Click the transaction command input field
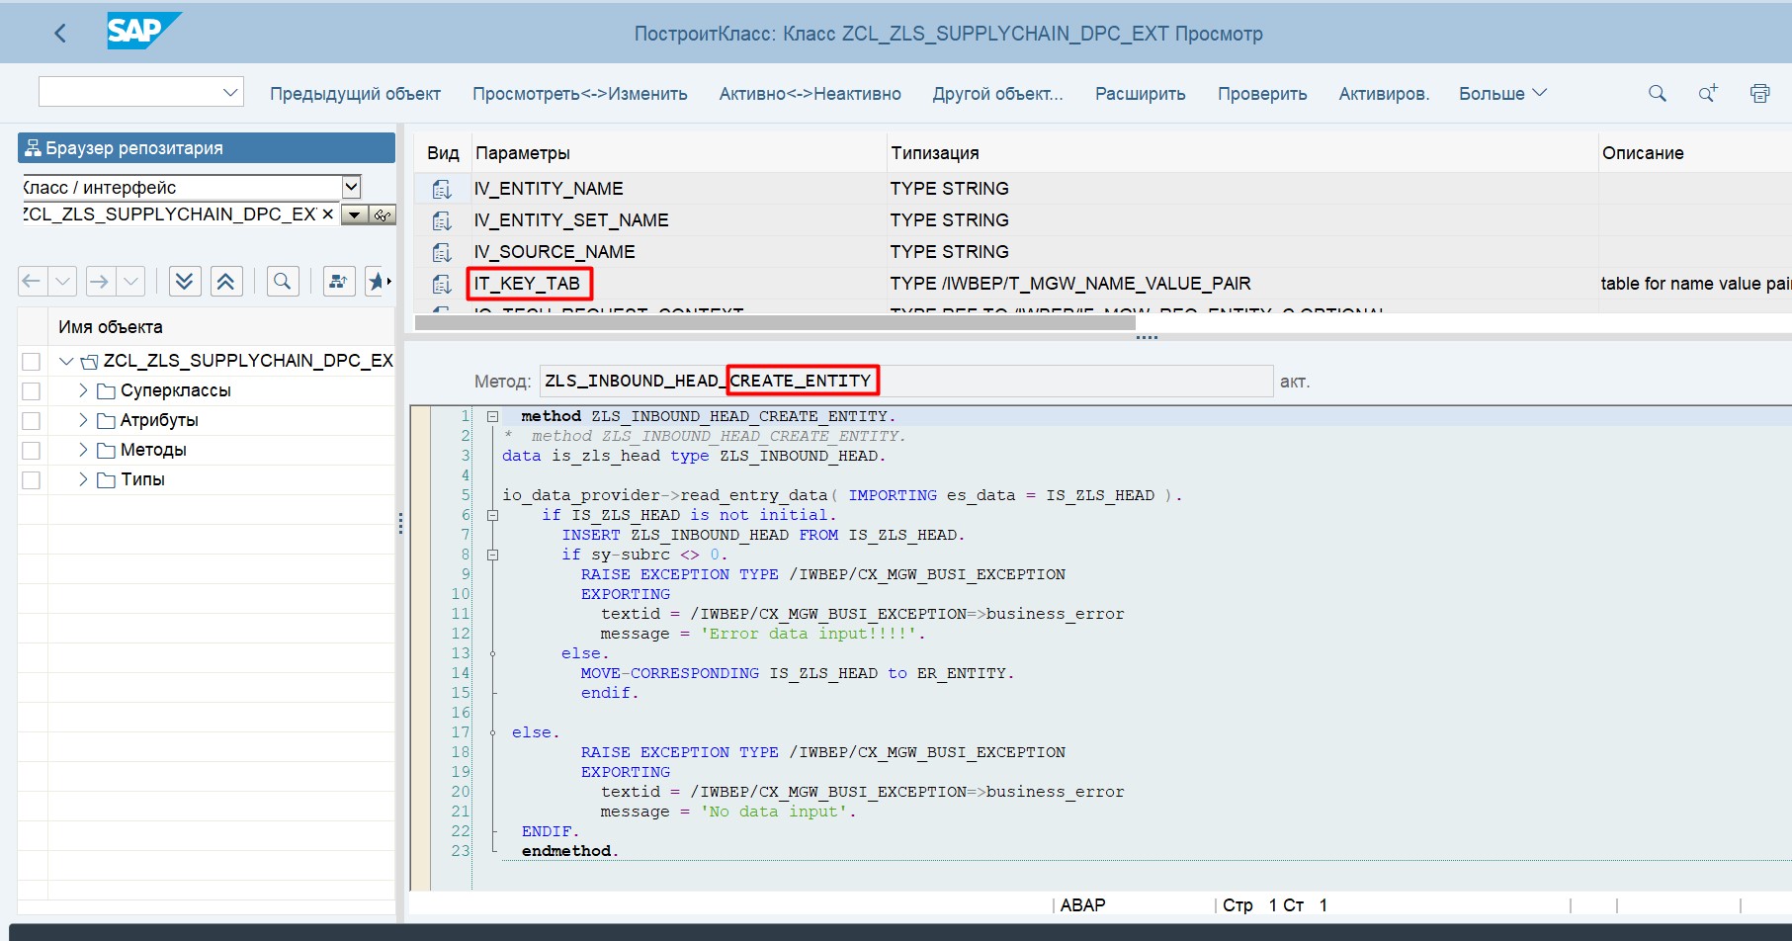Image resolution: width=1792 pixels, height=941 pixels. [129, 92]
